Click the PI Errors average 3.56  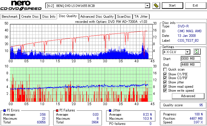coord(43,115)
